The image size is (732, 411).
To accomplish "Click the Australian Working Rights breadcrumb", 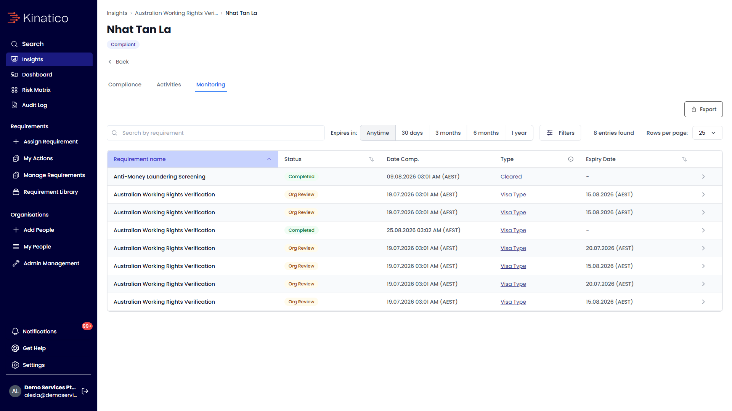I will (x=177, y=13).
